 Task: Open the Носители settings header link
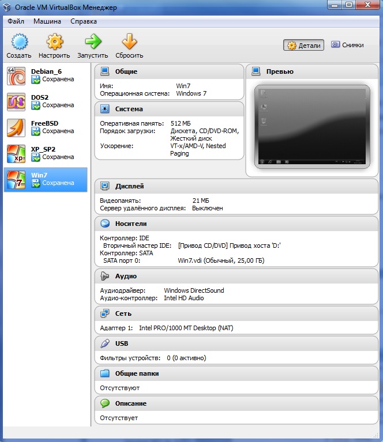[131, 224]
